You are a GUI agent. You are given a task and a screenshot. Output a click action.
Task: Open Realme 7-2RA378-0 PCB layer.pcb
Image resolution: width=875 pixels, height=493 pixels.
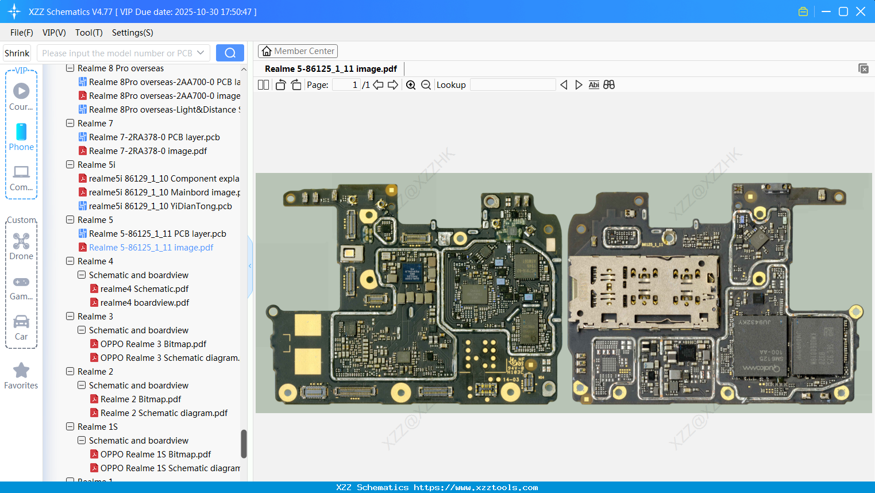pyautogui.click(x=155, y=137)
